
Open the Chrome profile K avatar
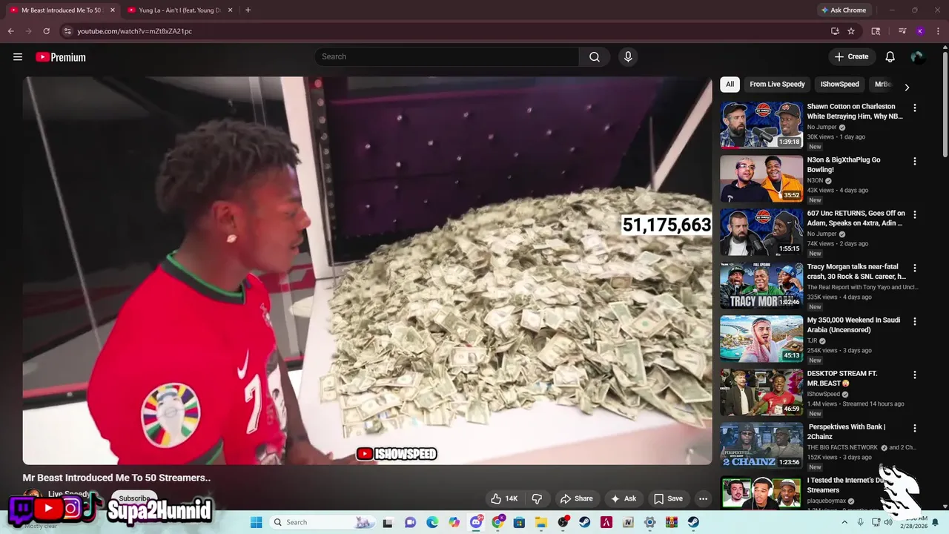[920, 31]
